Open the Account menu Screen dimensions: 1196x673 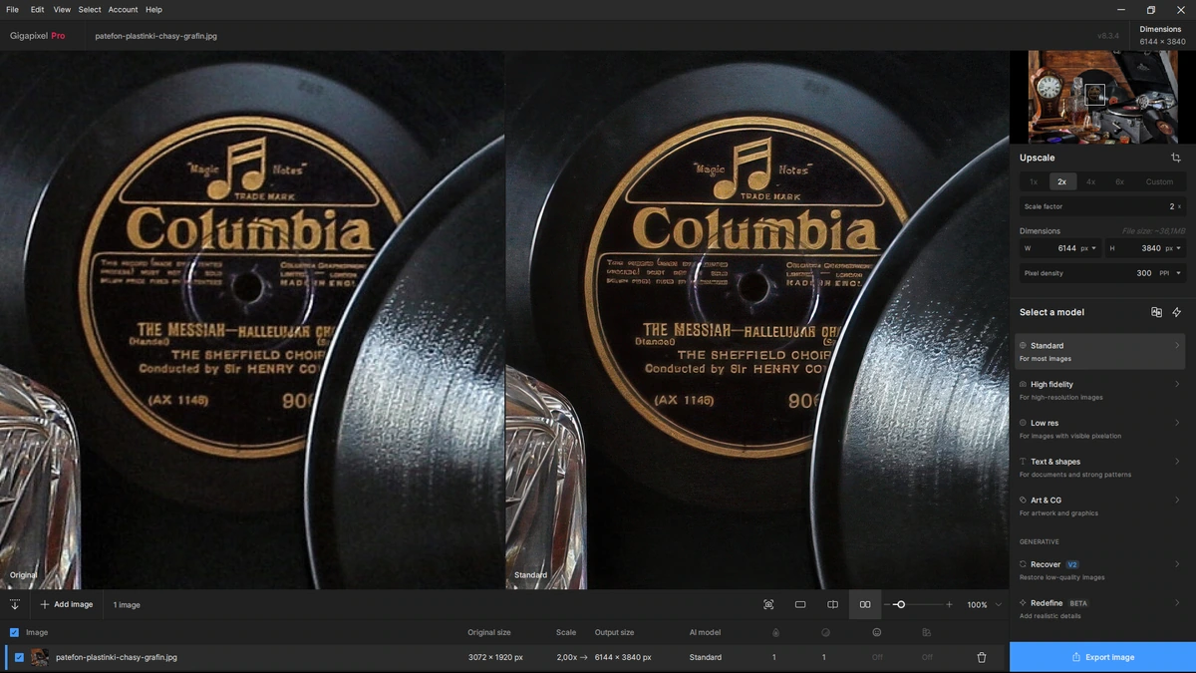(123, 9)
